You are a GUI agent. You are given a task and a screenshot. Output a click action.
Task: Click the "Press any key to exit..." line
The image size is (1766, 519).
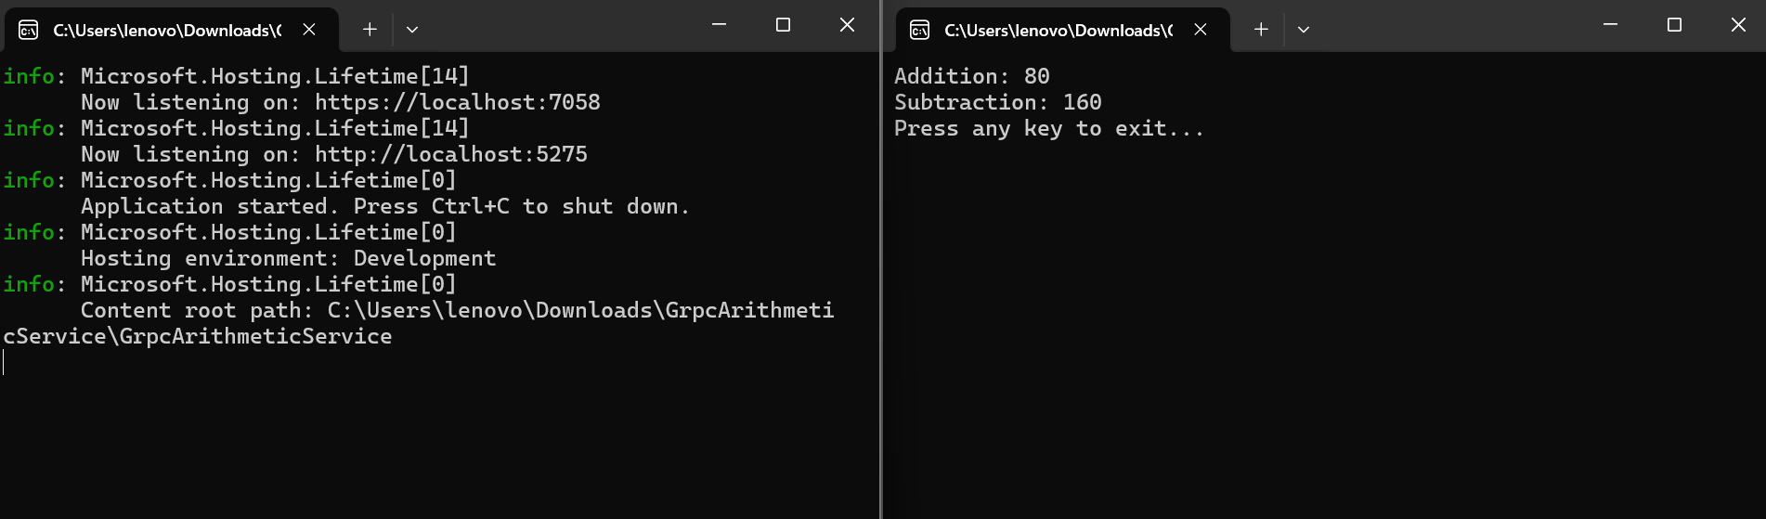[1048, 129]
